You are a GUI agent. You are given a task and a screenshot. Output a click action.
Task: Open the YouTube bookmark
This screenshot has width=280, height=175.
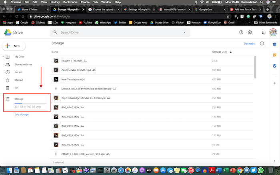85,22
